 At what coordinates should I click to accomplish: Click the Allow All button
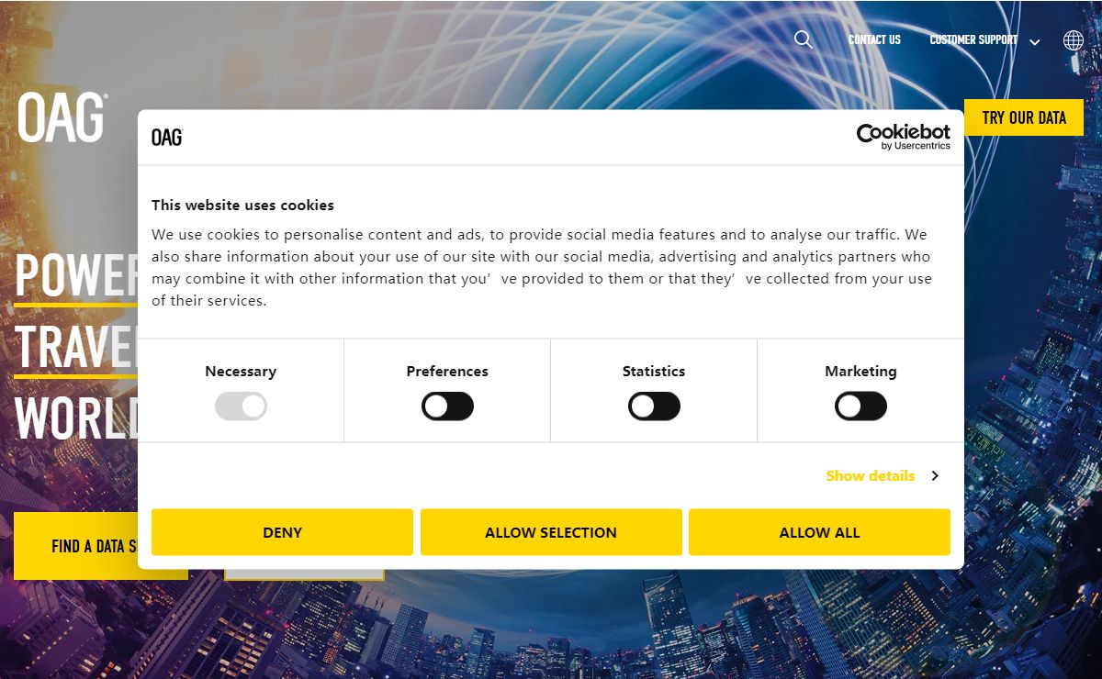[819, 532]
